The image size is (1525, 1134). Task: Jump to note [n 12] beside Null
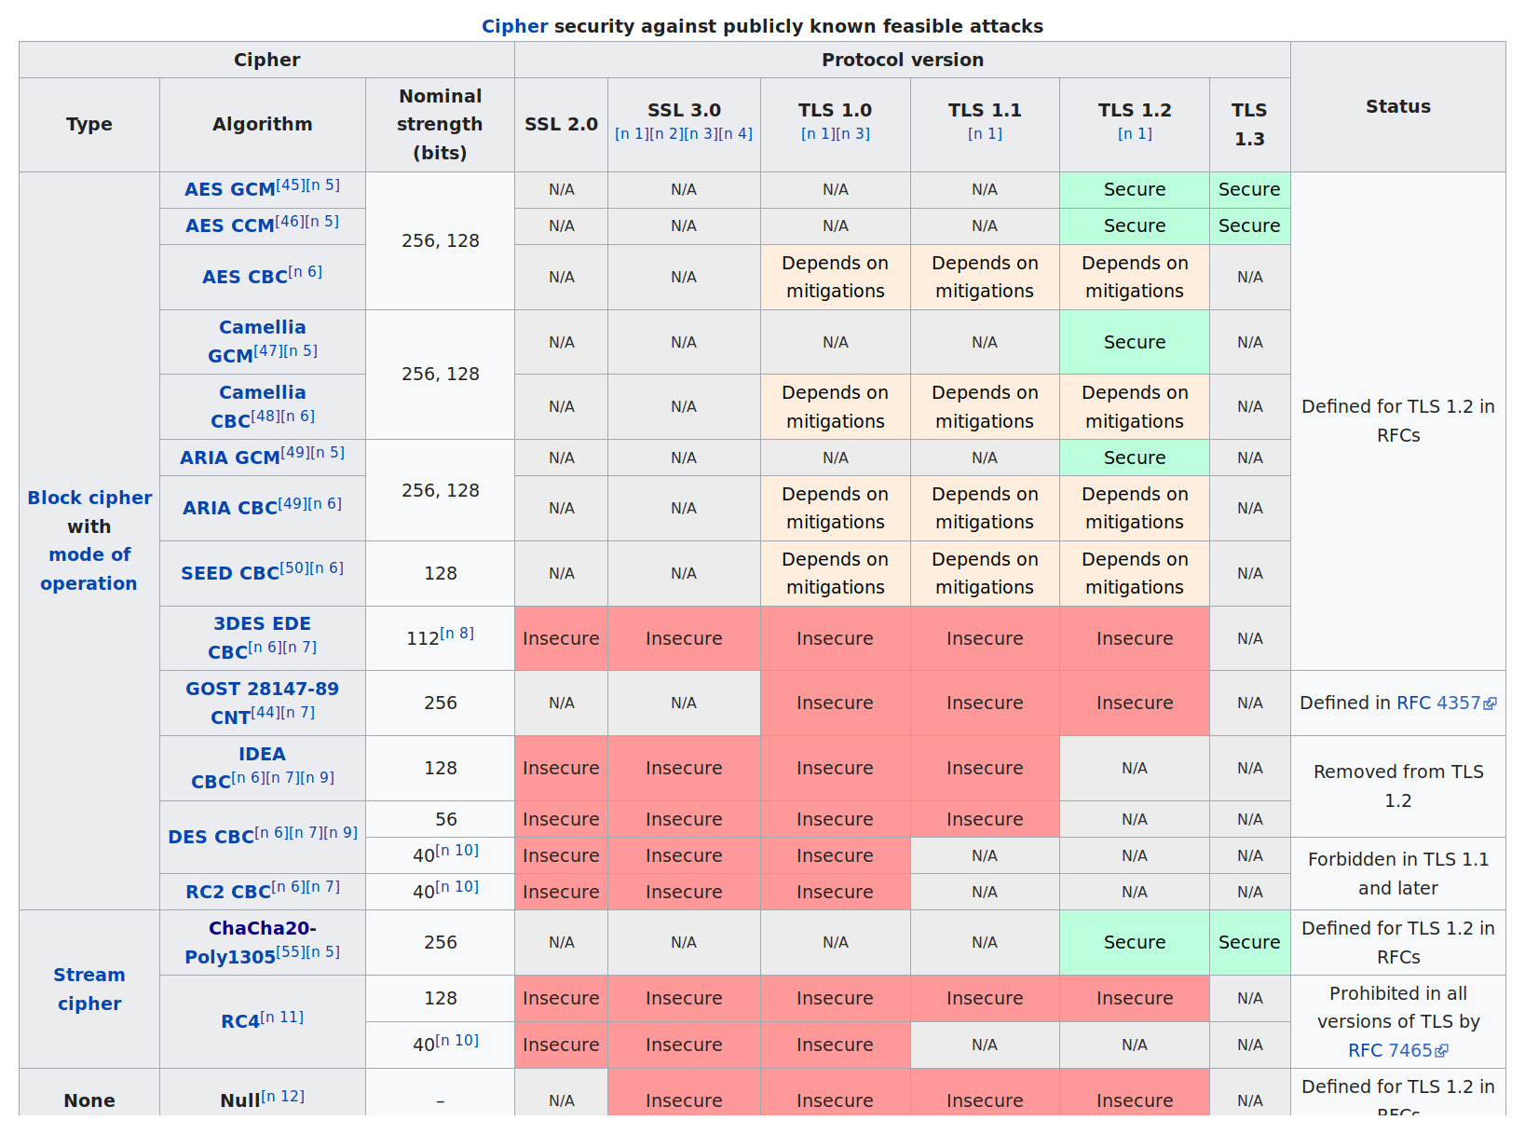pos(283,1097)
